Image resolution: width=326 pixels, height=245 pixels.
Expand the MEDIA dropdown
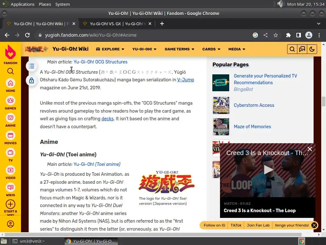click(x=237, y=49)
